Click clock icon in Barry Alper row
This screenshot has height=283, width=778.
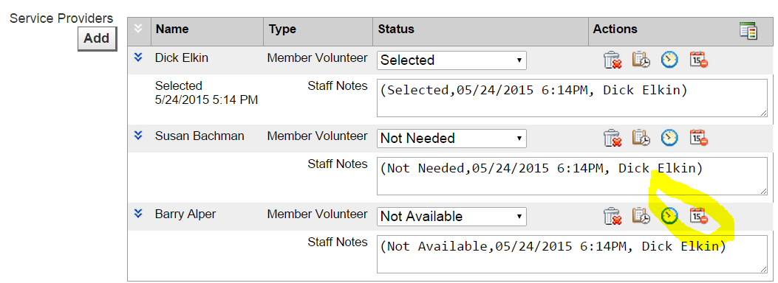(669, 216)
